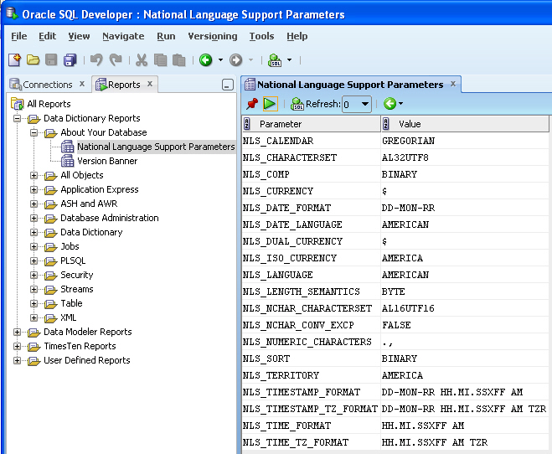Image resolution: width=552 pixels, height=454 pixels.
Task: Expand the Streams folder
Action: 34,289
